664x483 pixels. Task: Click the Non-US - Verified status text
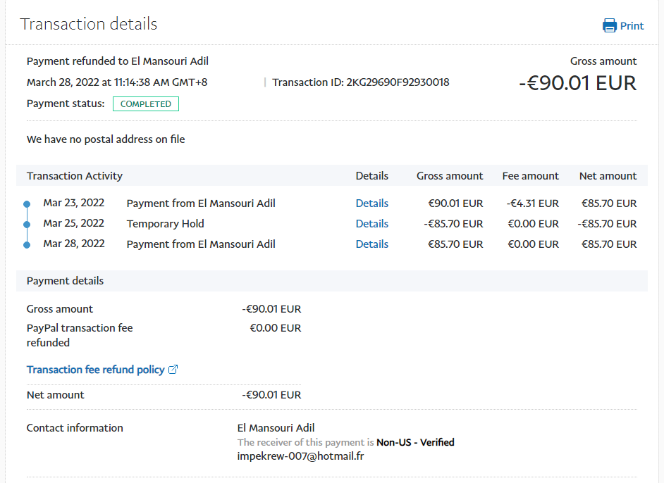[x=415, y=443]
